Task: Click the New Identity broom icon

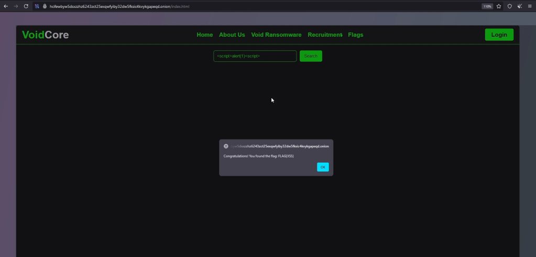Action: pyautogui.click(x=520, y=6)
